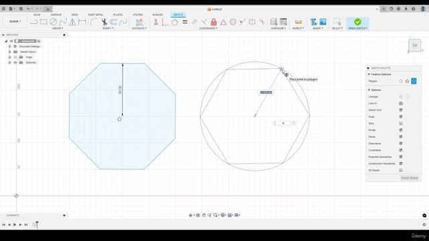Apply the Parallel constraint icon
Image resolution: width=429 pixels, height=241 pixels.
[x=194, y=22]
